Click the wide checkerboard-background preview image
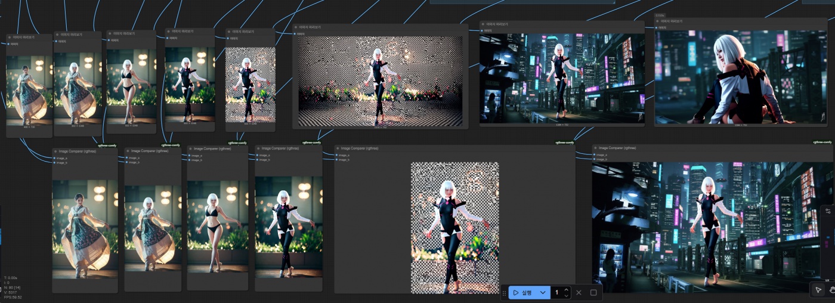 [380, 81]
